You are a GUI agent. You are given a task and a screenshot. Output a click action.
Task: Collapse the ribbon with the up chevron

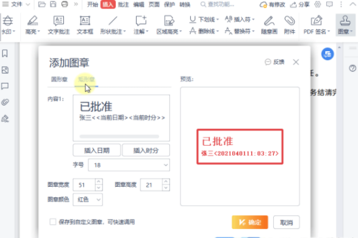pyautogui.click(x=353, y=4)
